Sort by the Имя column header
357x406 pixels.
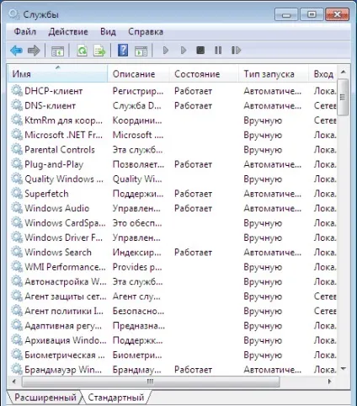(57, 73)
